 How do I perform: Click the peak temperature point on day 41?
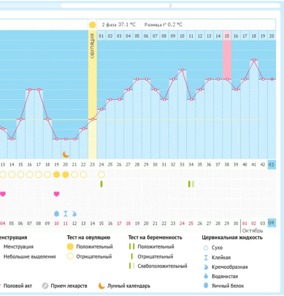pyautogui.click(x=254, y=60)
